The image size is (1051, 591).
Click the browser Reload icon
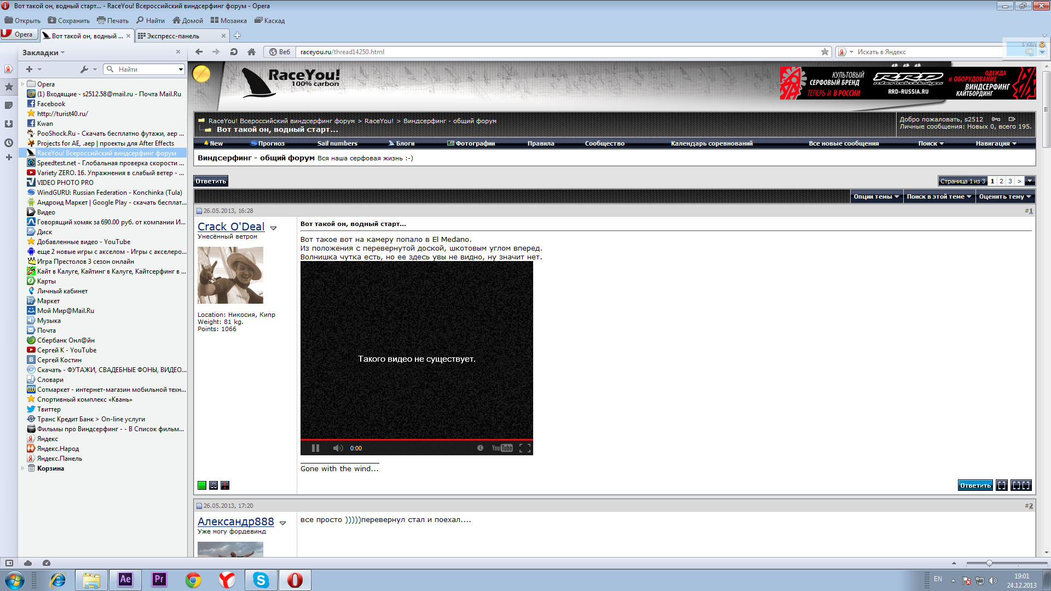(234, 52)
